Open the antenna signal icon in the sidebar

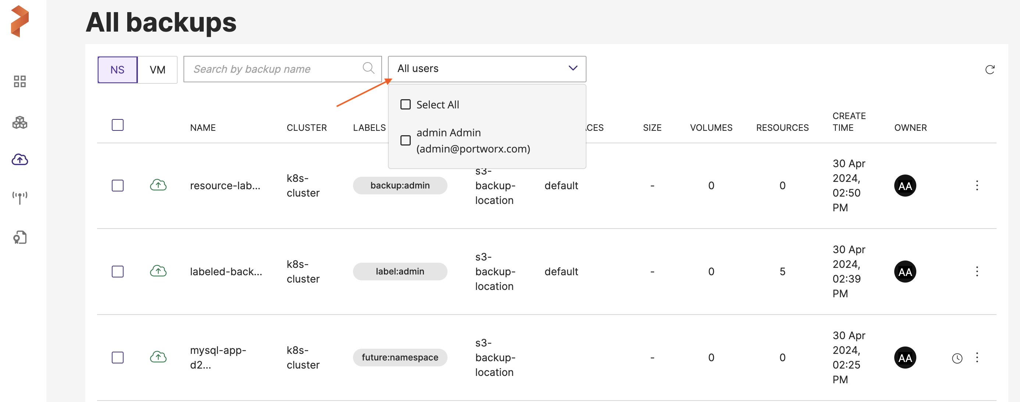pos(19,197)
